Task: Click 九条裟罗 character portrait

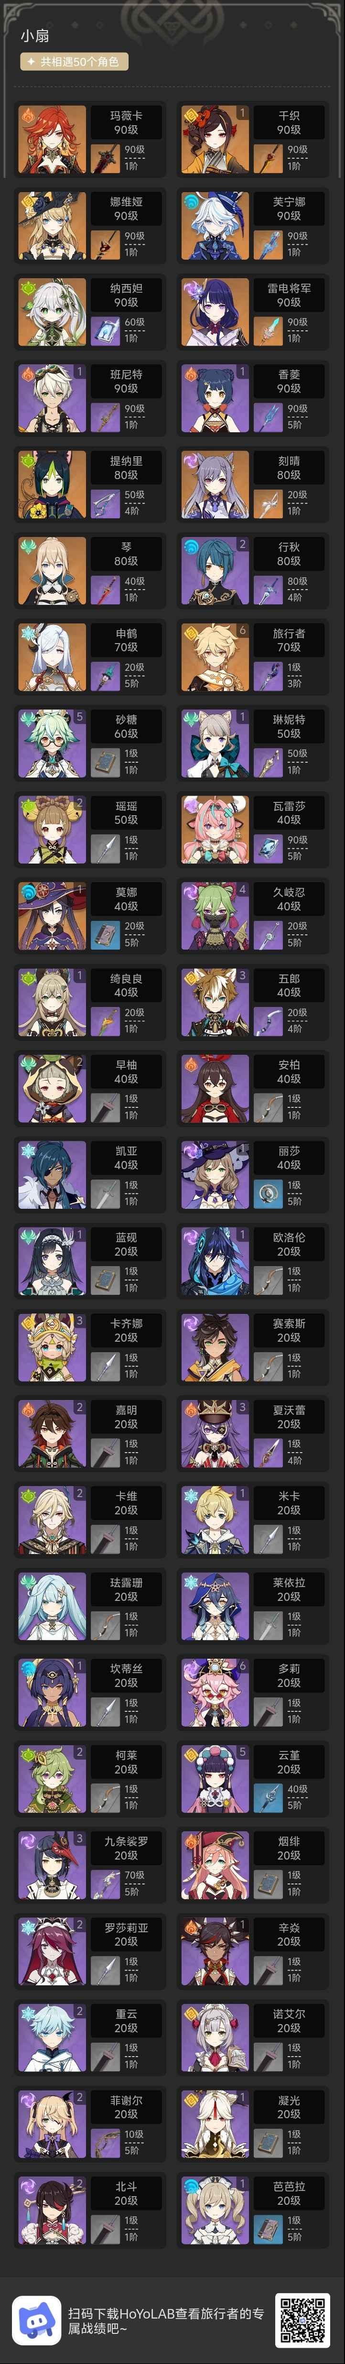Action: click(52, 1865)
